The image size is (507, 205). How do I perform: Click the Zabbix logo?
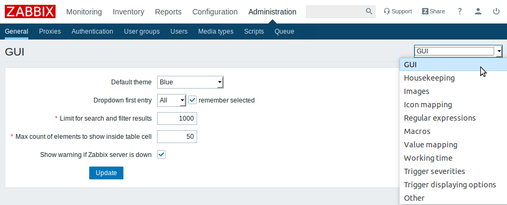(x=30, y=12)
